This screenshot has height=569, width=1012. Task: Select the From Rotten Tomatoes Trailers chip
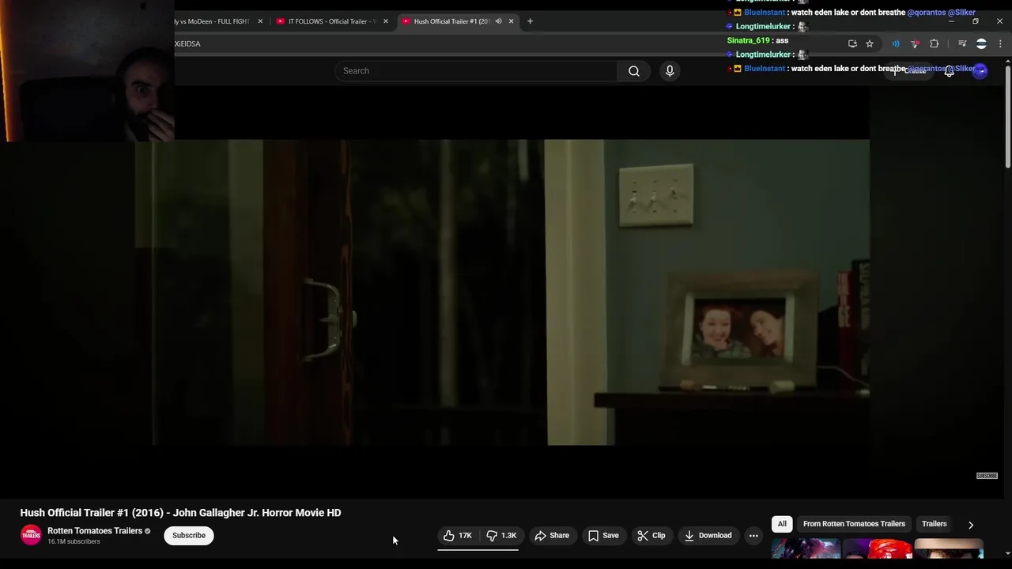[854, 524]
